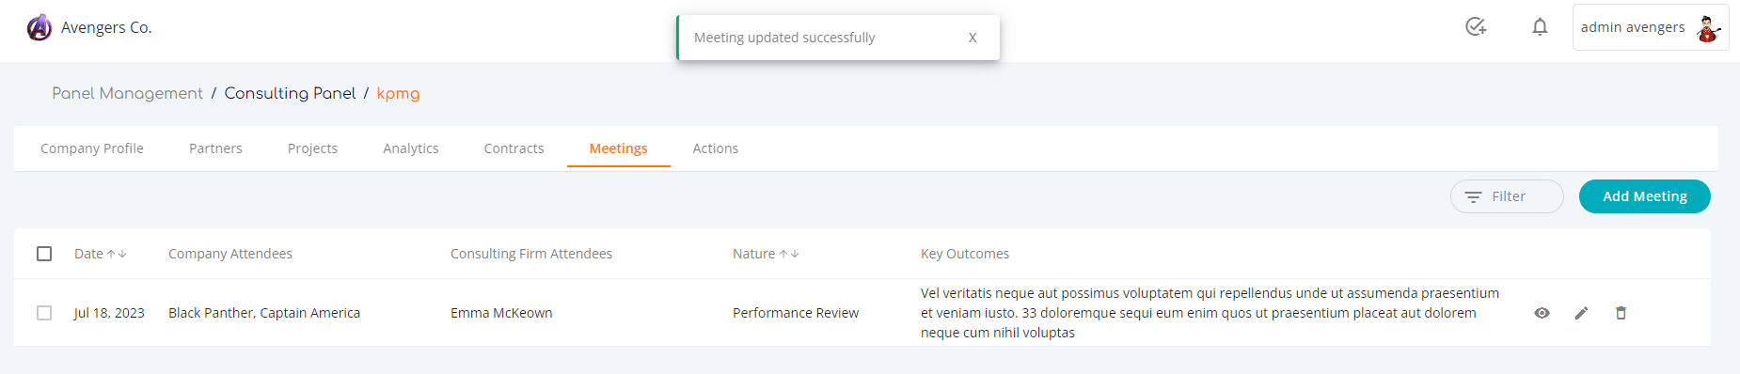Sort meetings by the Nature arrows
The width and height of the screenshot is (1740, 374).
[x=789, y=254]
